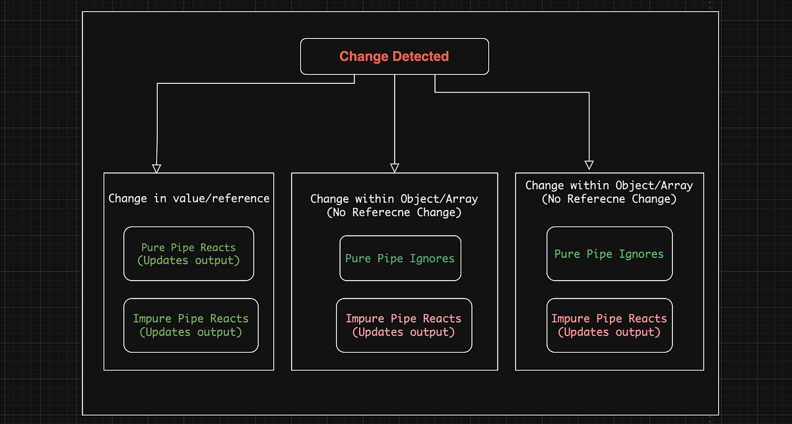
Task: Click the Change Detected header node
Action: (394, 56)
